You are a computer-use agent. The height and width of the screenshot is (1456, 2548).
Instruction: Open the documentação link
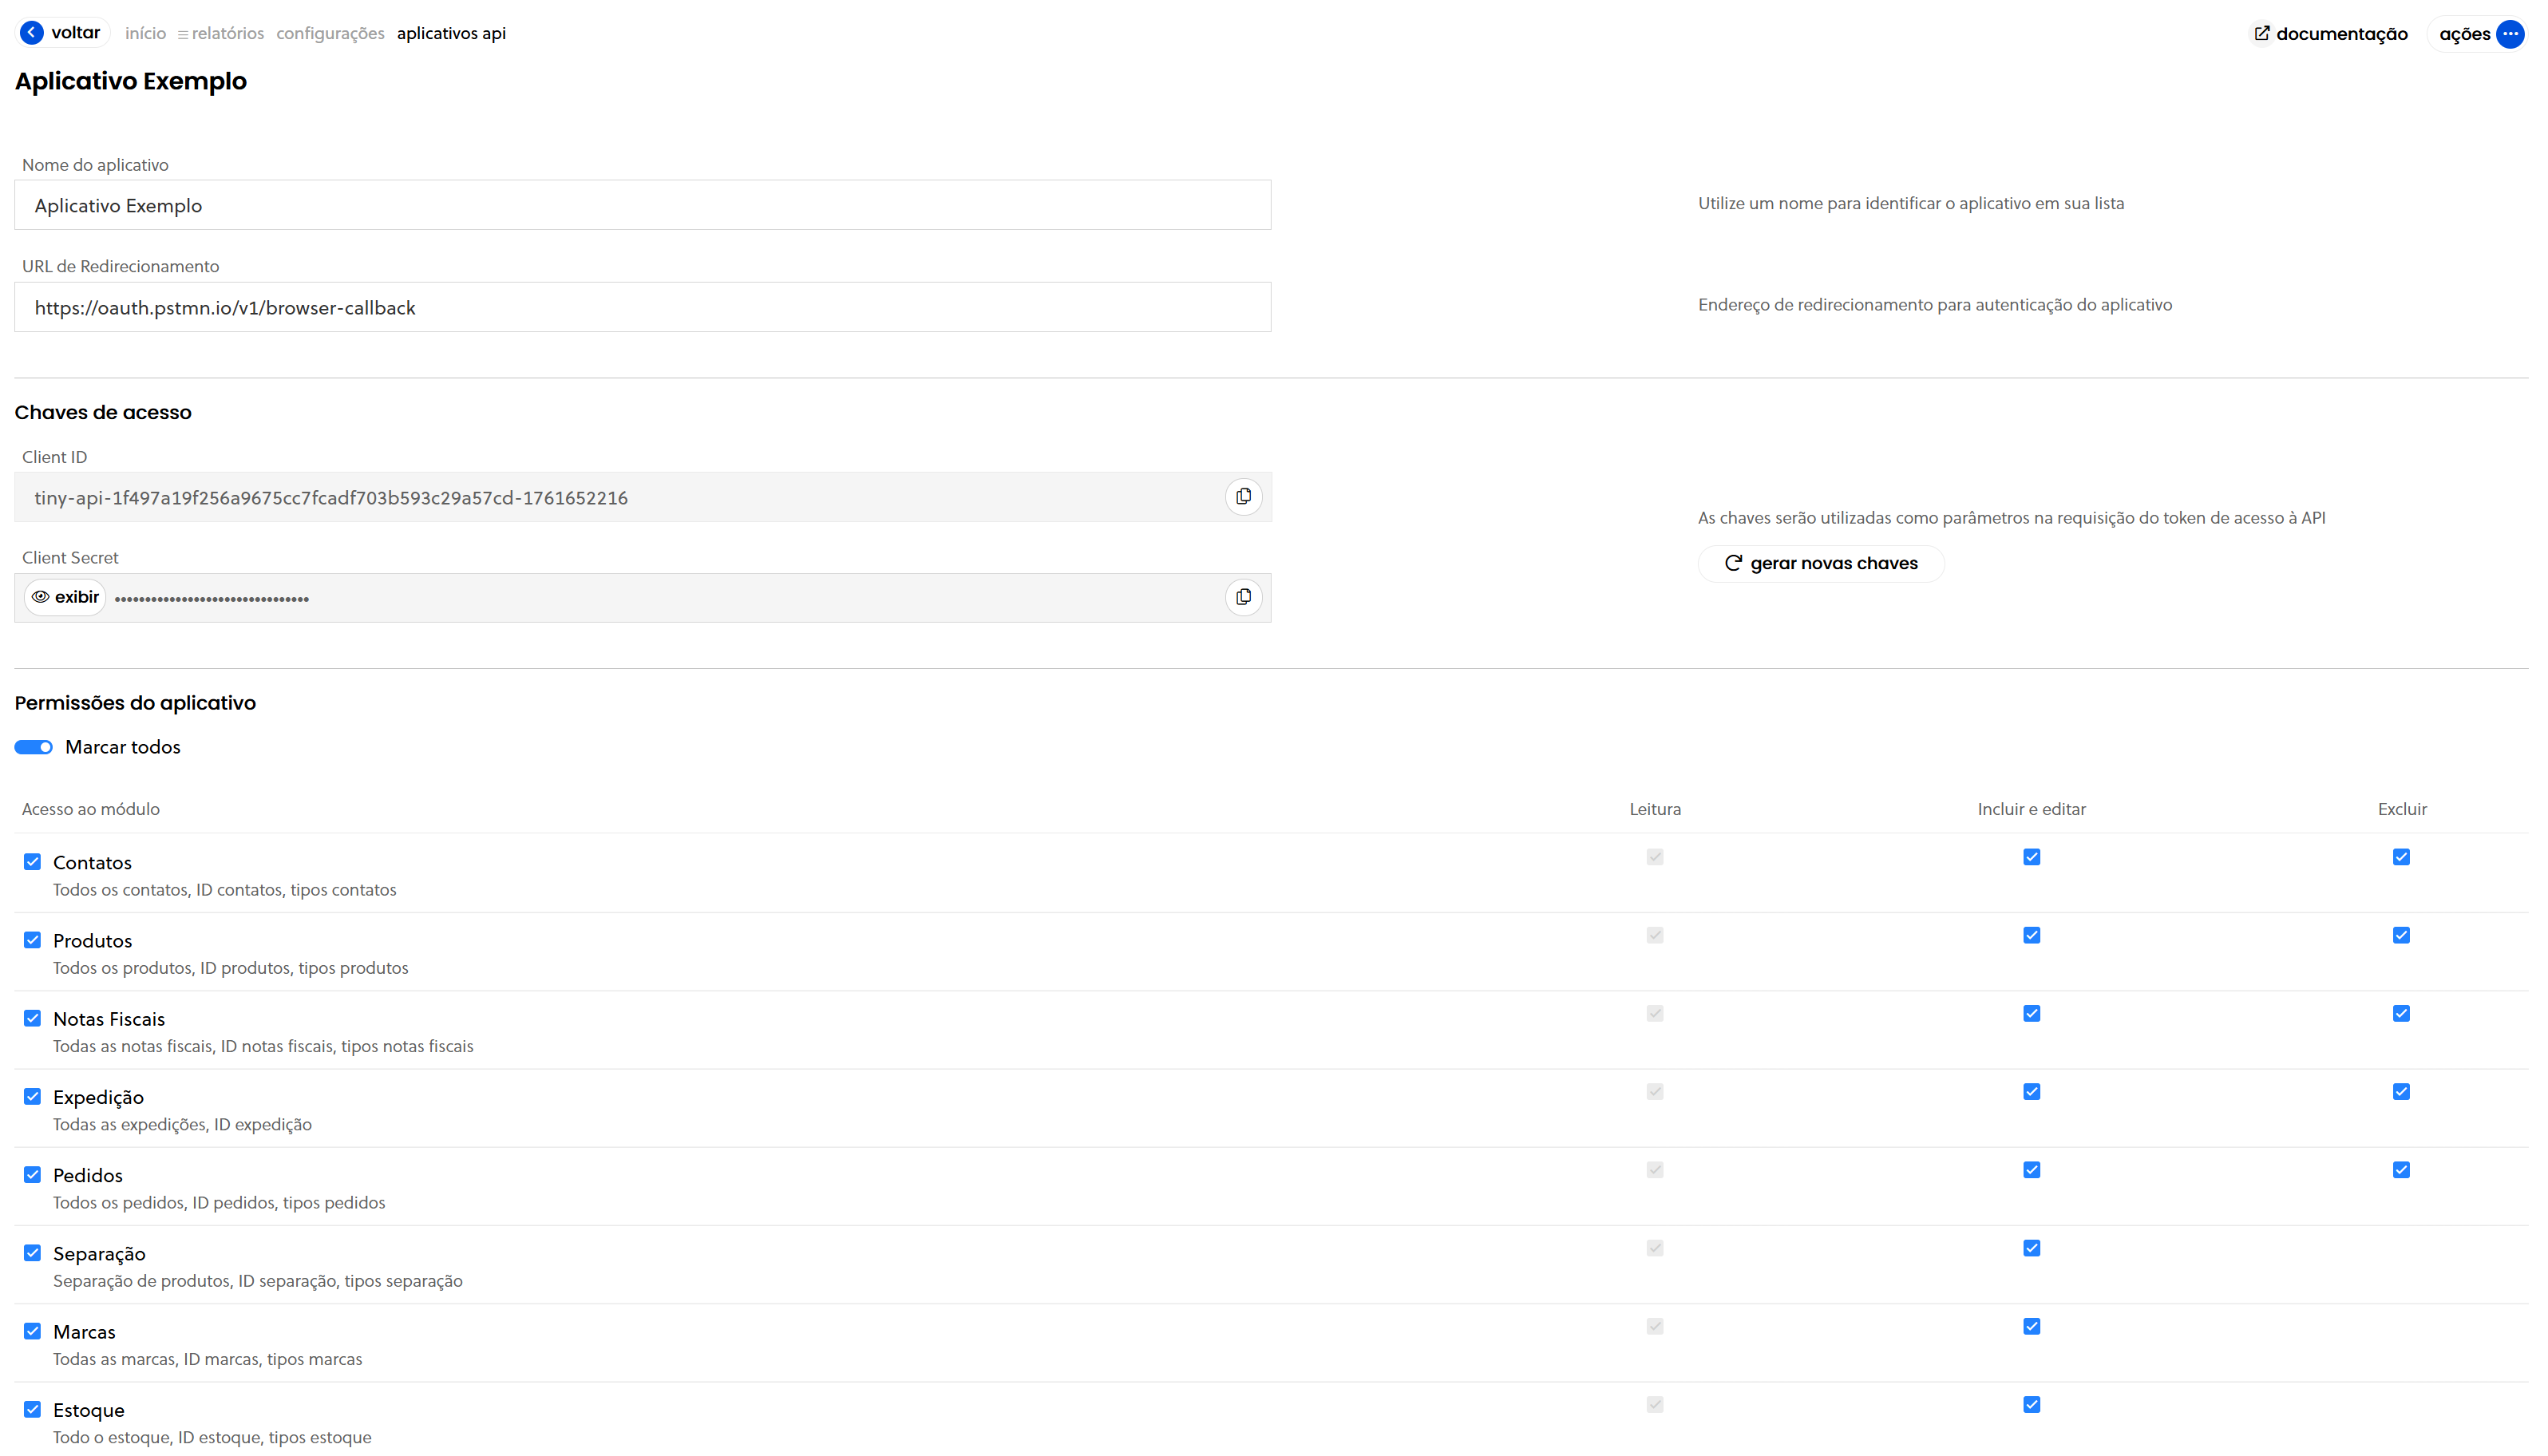[x=2337, y=33]
